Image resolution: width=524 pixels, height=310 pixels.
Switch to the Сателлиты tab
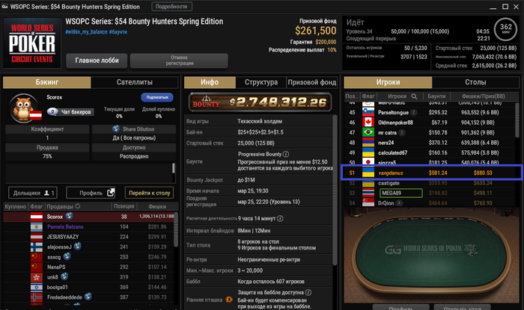[134, 82]
